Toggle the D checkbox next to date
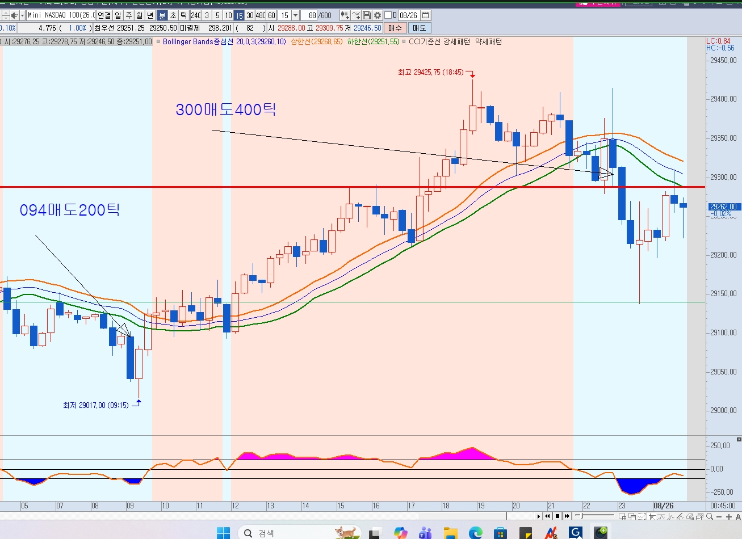 coord(388,15)
